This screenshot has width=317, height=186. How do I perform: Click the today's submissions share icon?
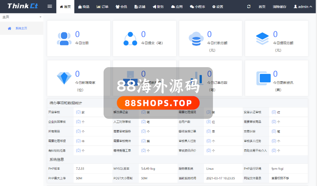(x=130, y=38)
